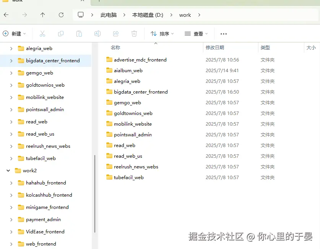Viewport: 320px width, 249px height.
Task: Select alegria_web folder in file list
Action: click(127, 81)
